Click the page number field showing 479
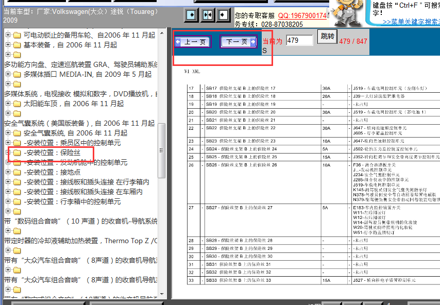The width and height of the screenshot is (440, 305). point(299,41)
